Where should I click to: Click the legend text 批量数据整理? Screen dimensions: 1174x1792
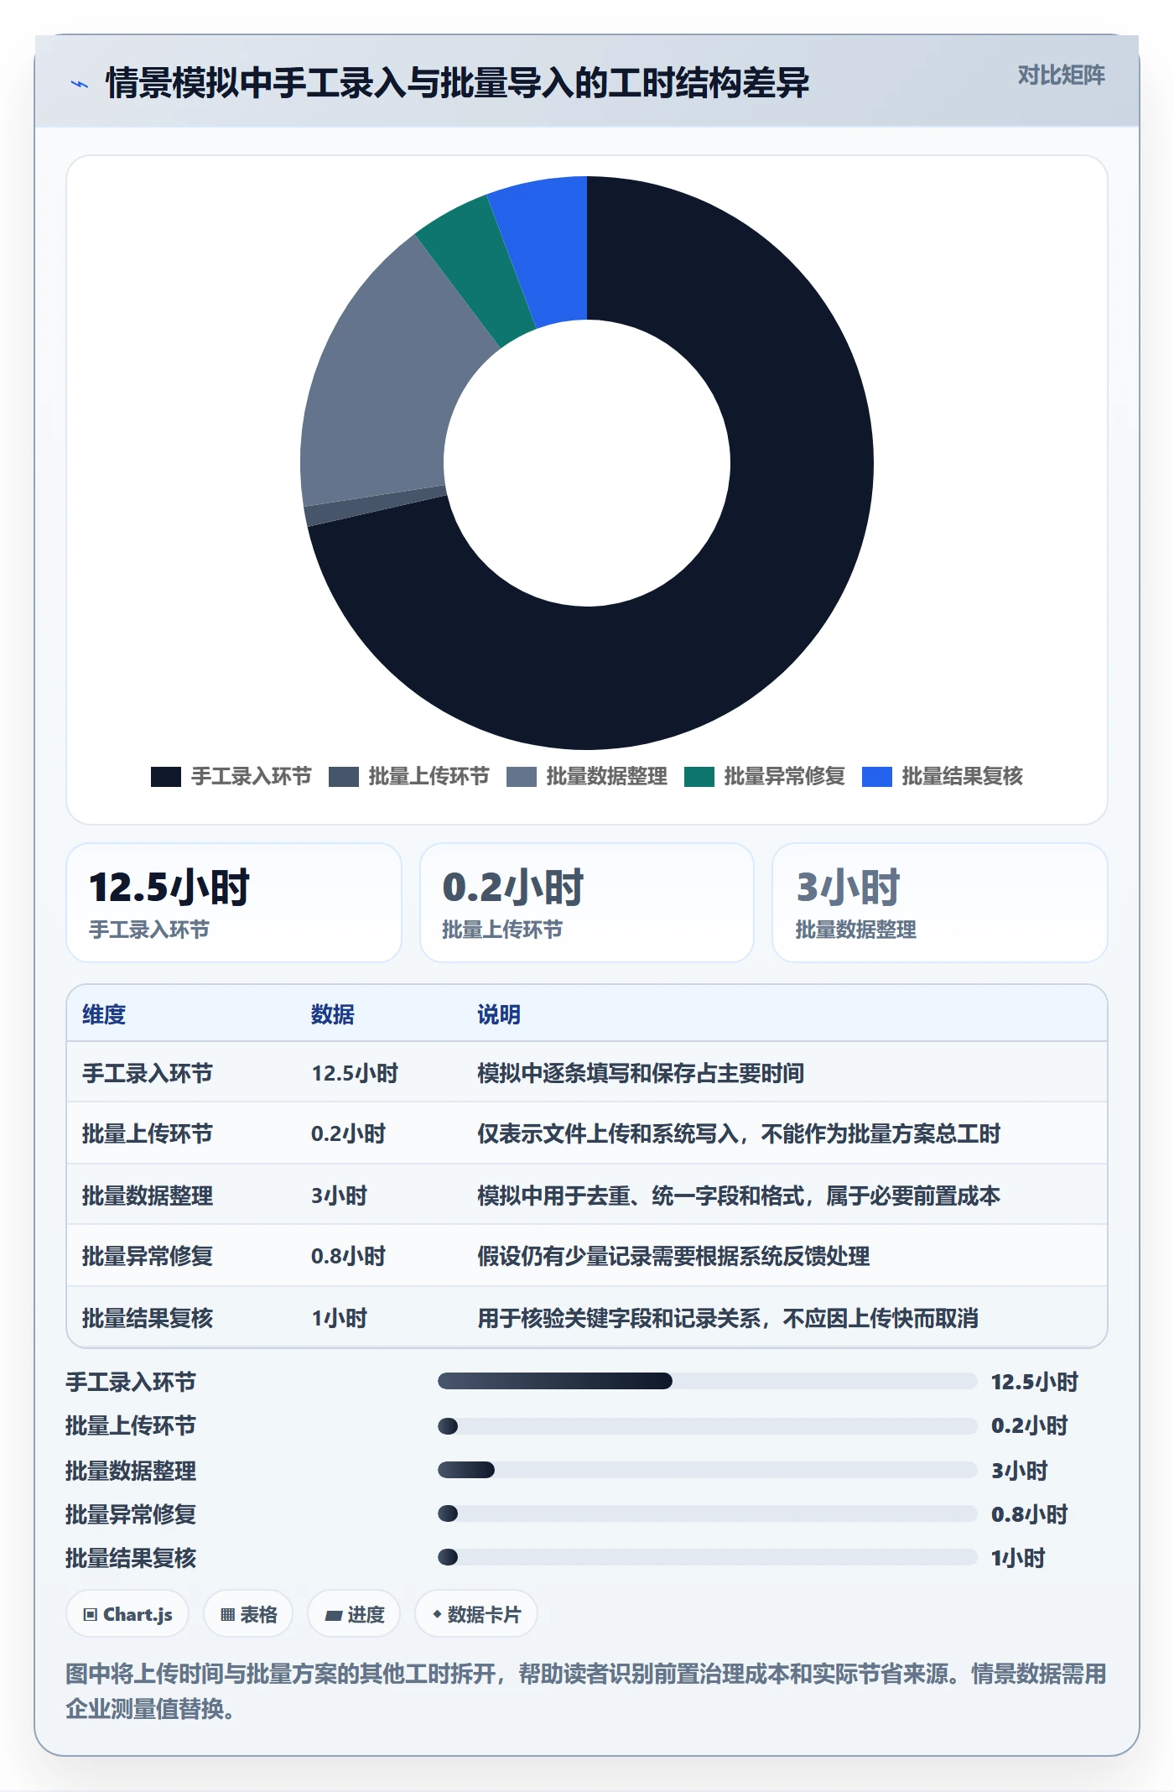tap(606, 777)
